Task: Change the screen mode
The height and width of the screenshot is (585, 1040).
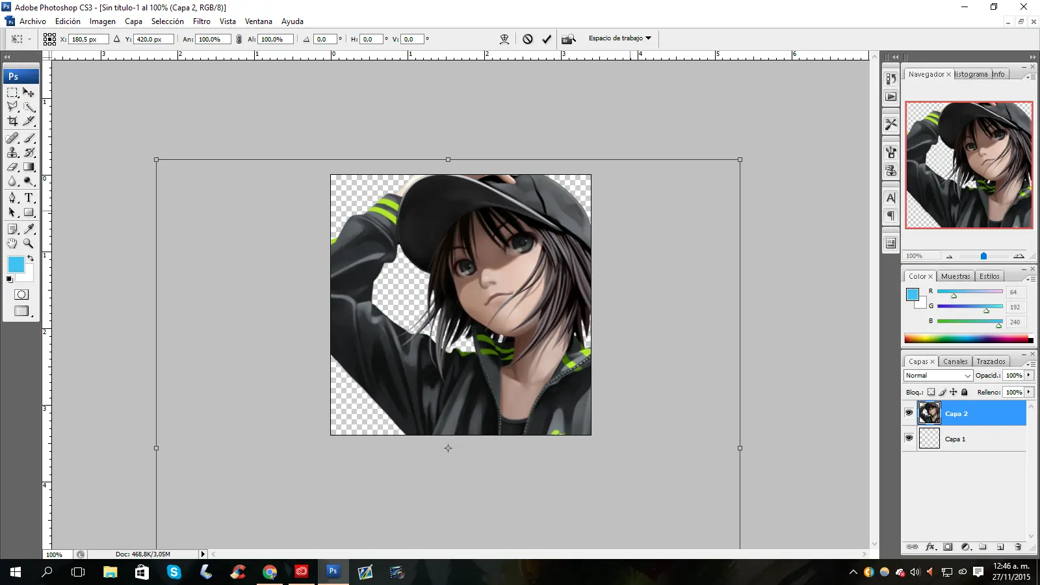Action: tap(21, 311)
